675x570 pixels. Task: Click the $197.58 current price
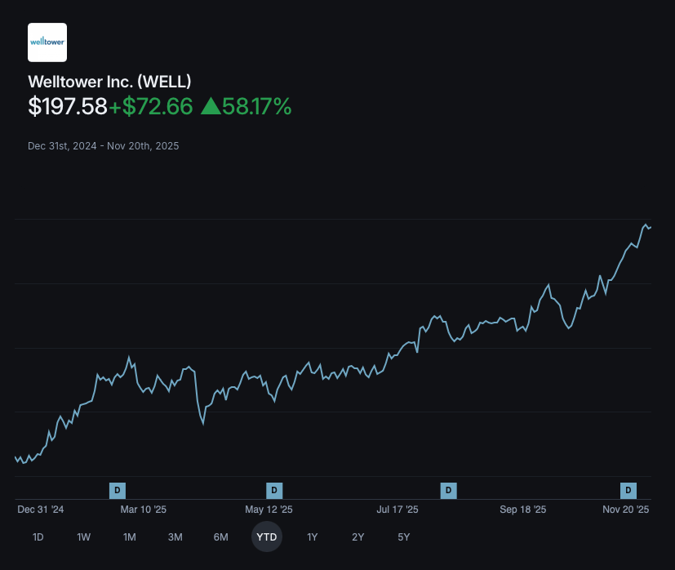[68, 106]
